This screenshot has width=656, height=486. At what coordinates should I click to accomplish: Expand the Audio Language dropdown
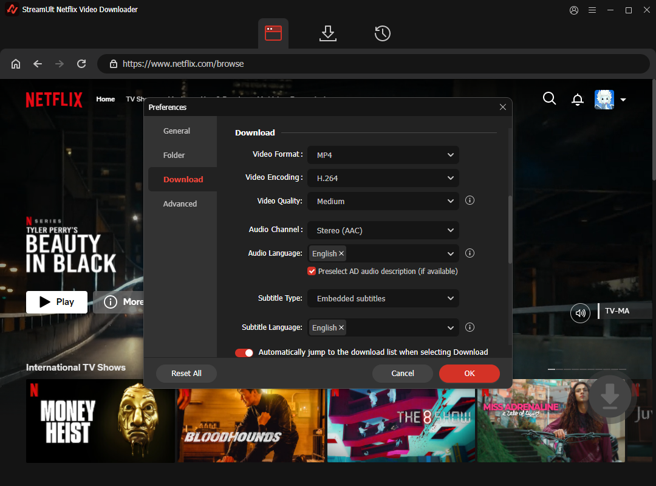(x=451, y=254)
